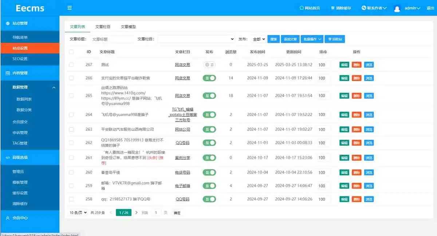Click green edit button for article 263
This screenshot has width=437, height=236.
[x=344, y=129]
